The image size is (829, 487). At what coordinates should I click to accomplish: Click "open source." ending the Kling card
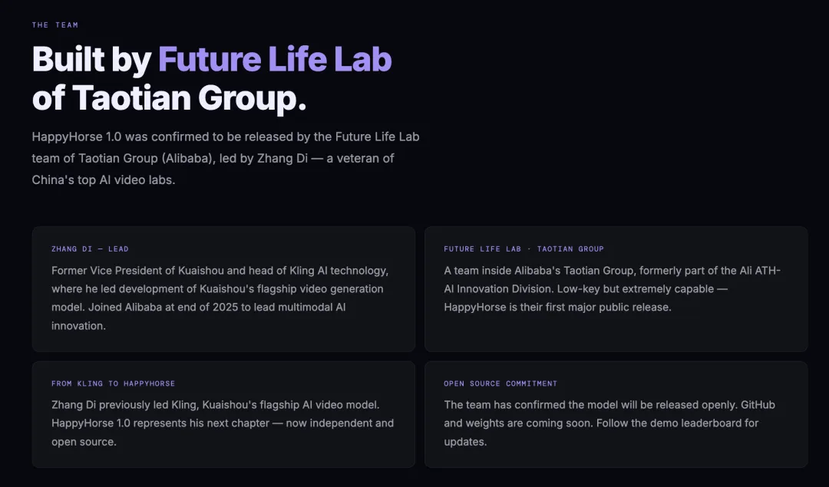click(84, 442)
